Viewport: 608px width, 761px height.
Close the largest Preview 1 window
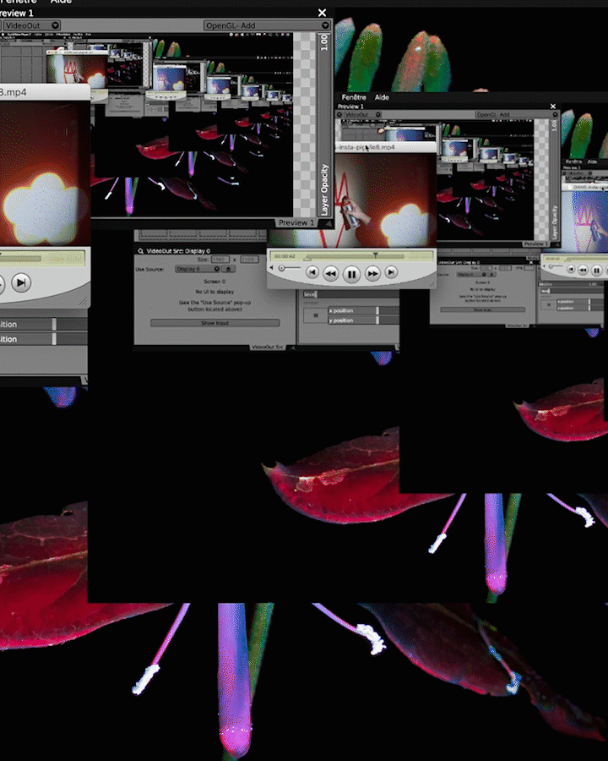click(x=322, y=13)
